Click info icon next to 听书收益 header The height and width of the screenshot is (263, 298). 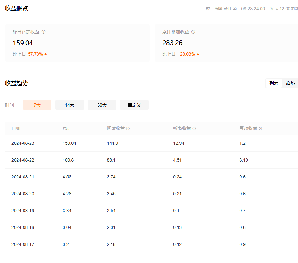pyautogui.click(x=194, y=129)
